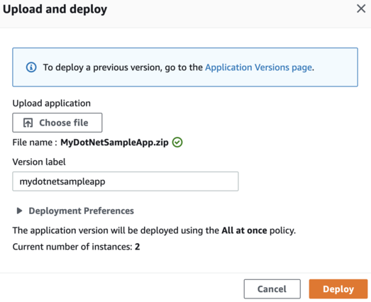Open the Application Versions page link
Screen dimensions: 371x302
click(x=258, y=67)
